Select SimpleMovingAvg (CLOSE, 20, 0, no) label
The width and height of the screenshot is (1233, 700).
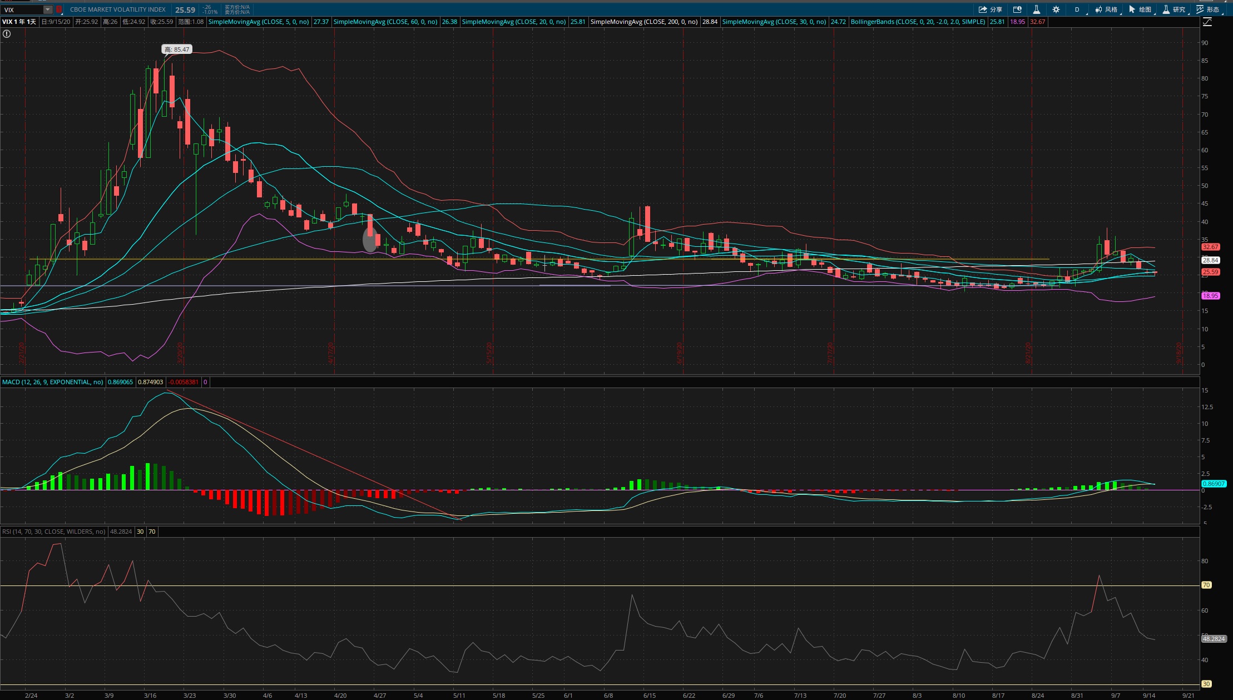514,22
